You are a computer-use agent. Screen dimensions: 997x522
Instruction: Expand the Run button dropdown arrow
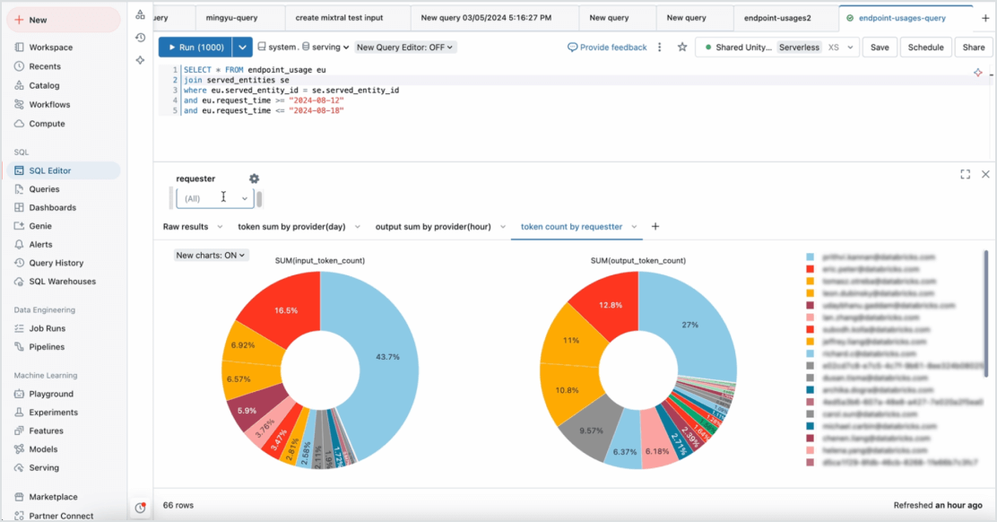coord(240,47)
